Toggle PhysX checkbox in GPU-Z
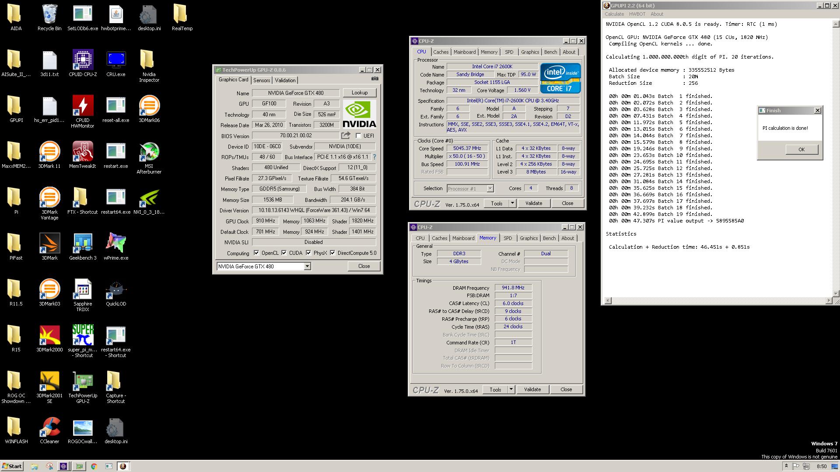Viewport: 840px width, 472px height. pos(309,253)
